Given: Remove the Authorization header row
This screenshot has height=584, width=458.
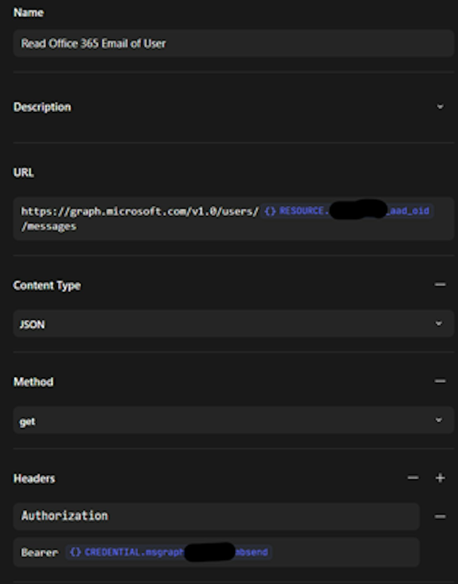Looking at the screenshot, I should point(440,517).
